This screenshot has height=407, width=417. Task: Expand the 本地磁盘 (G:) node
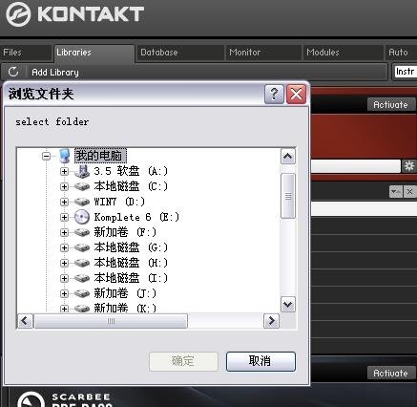[x=64, y=247]
